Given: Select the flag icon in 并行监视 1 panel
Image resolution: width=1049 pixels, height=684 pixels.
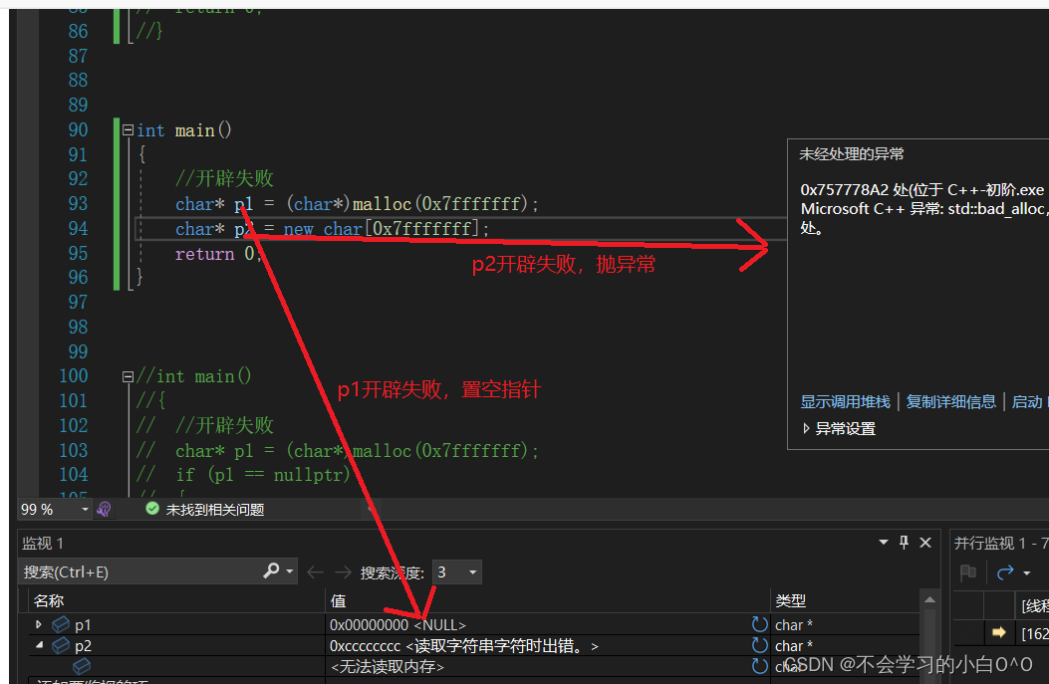Looking at the screenshot, I should pyautogui.click(x=966, y=572).
